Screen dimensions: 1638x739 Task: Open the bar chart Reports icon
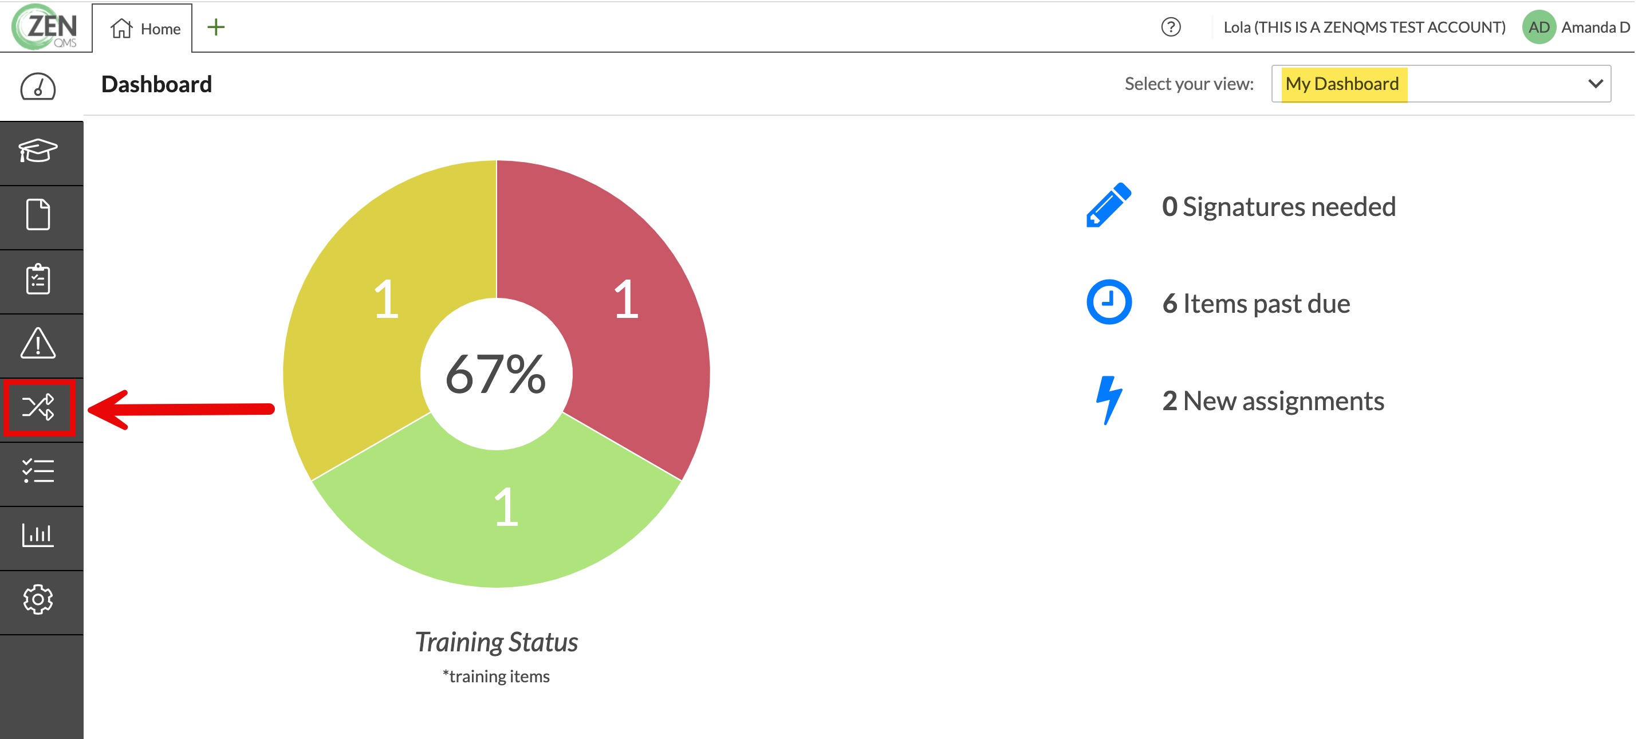38,536
